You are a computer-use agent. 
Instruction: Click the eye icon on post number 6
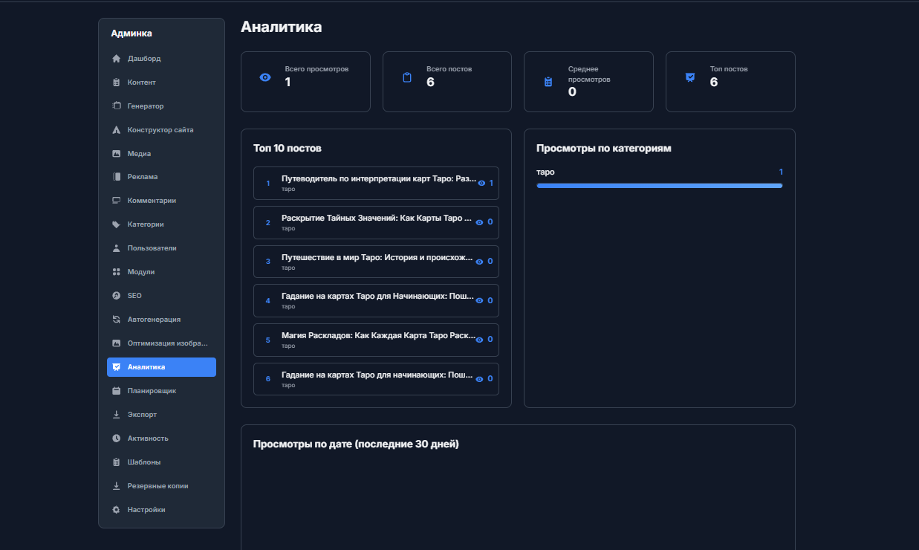pyautogui.click(x=479, y=379)
